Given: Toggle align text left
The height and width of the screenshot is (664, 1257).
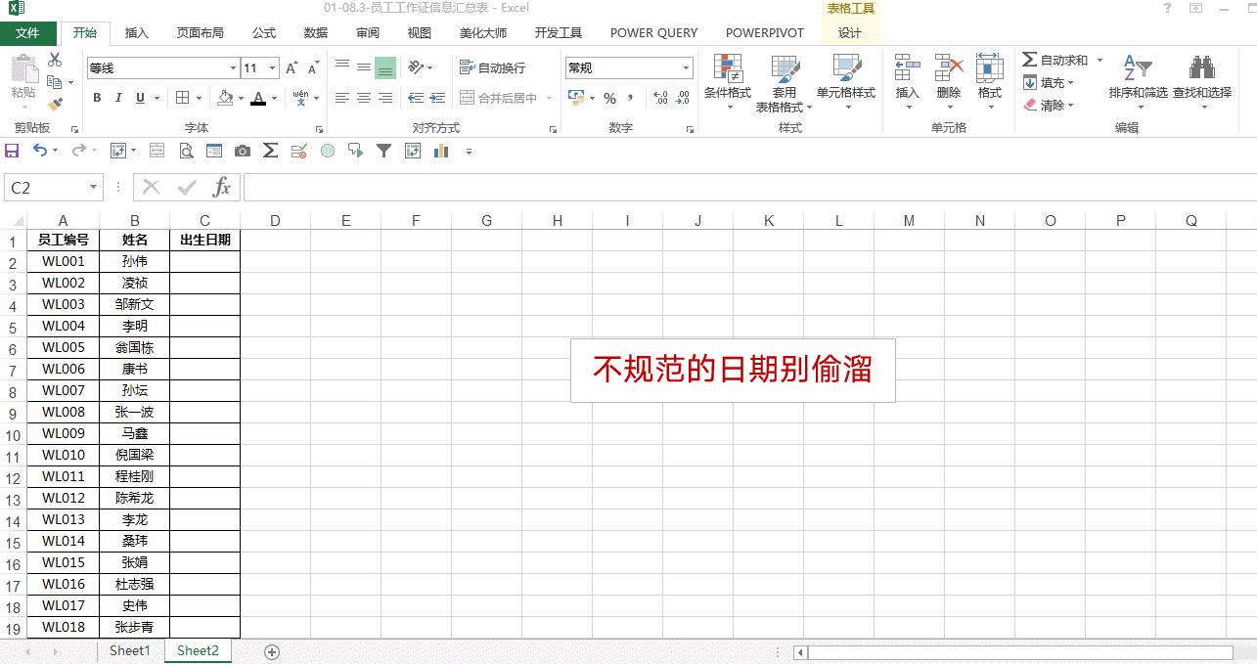Looking at the screenshot, I should point(341,98).
